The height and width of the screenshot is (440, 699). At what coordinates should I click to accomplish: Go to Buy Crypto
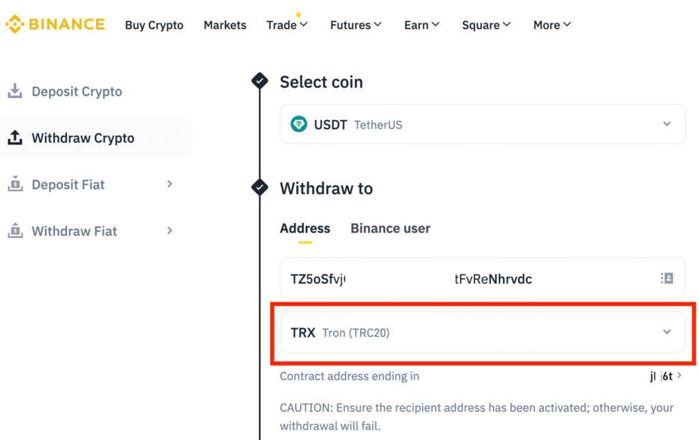point(154,25)
